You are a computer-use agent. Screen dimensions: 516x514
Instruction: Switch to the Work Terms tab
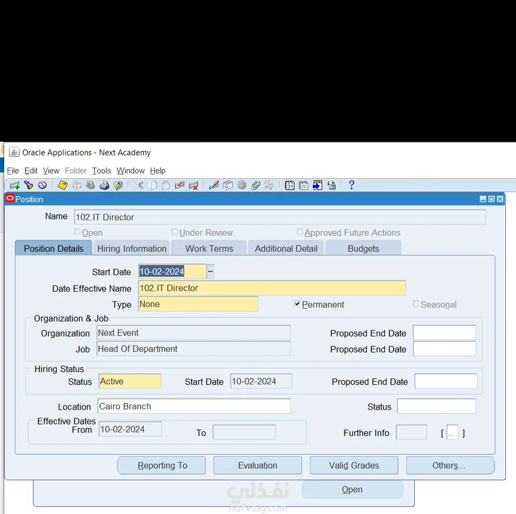(209, 248)
